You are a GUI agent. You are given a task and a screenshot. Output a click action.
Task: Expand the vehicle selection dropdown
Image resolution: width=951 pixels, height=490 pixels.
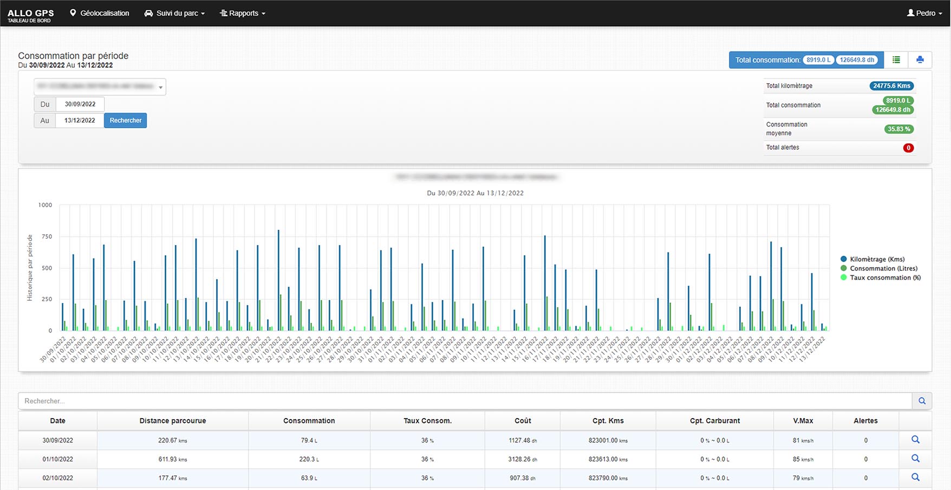[100, 87]
